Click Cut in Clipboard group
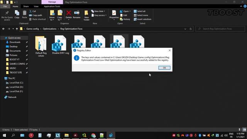Viewport: 247px width, 139px height. (x=32, y=11)
